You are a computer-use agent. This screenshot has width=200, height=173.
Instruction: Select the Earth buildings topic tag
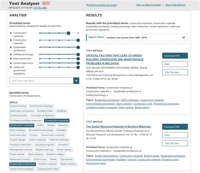pyautogui.click(x=18, y=130)
